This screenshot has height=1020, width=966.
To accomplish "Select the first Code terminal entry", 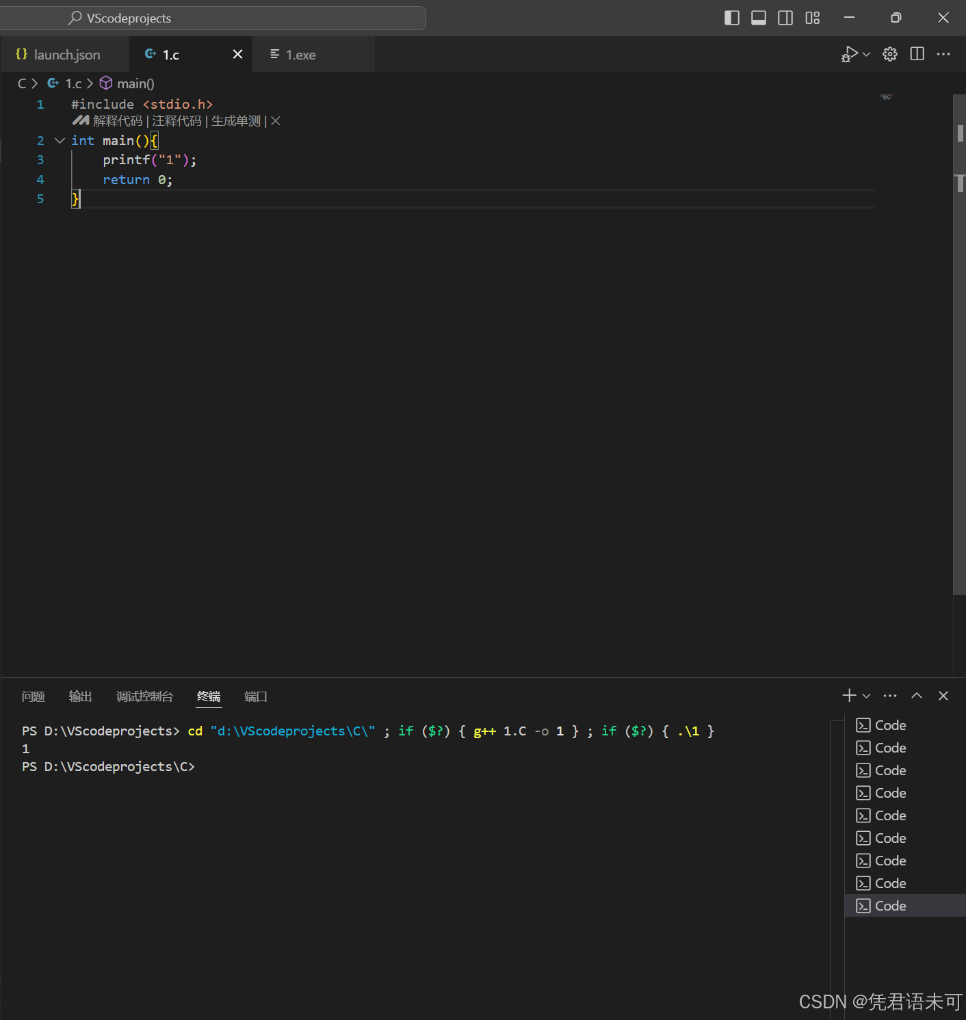I will (905, 725).
